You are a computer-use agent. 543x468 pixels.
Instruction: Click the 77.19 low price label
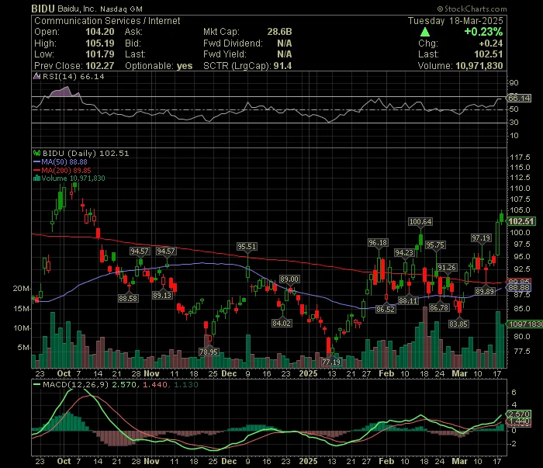pos(331,362)
